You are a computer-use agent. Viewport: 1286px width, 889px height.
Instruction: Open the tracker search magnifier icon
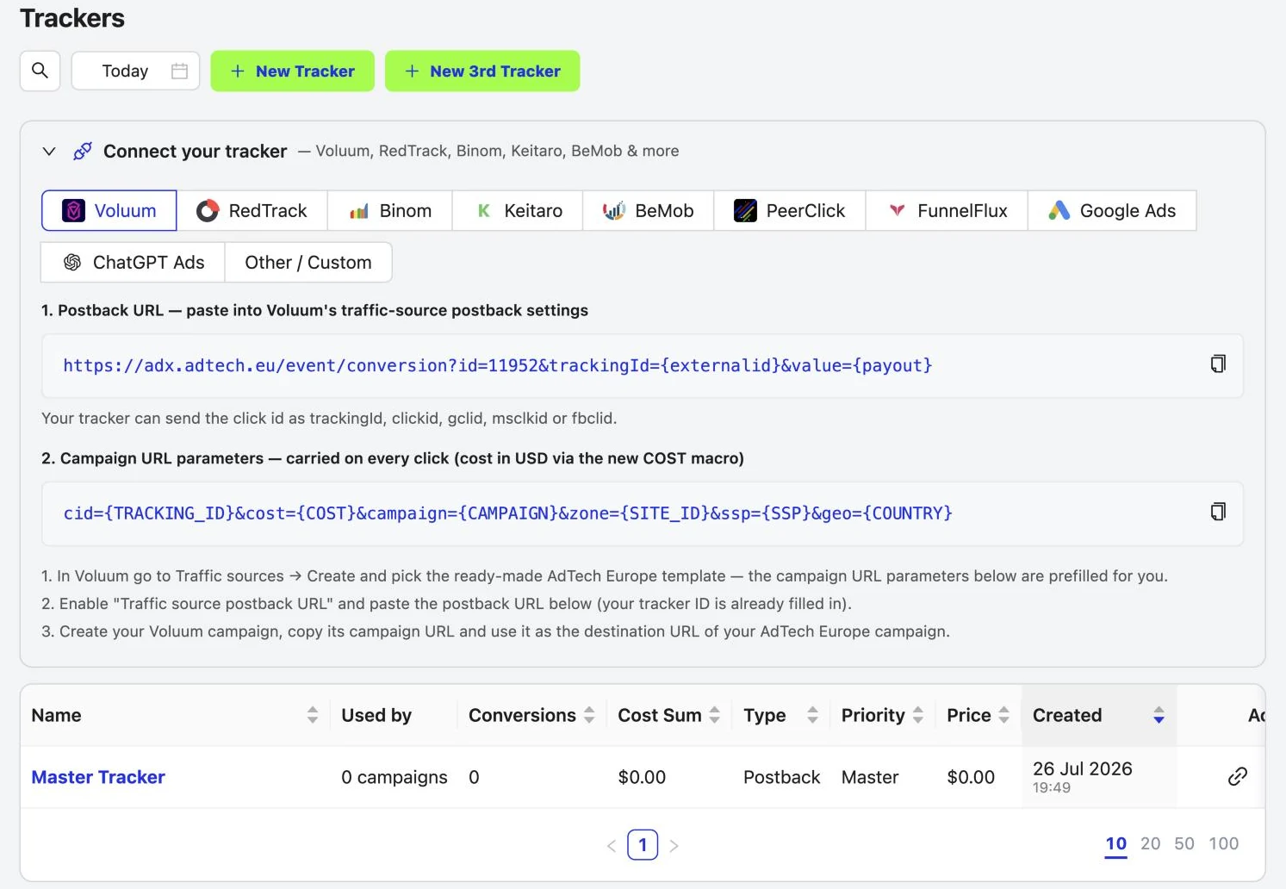point(40,71)
